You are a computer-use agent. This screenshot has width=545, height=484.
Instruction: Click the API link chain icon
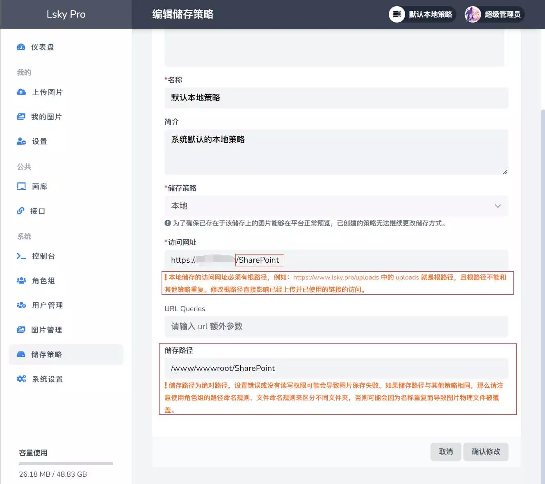(x=21, y=211)
